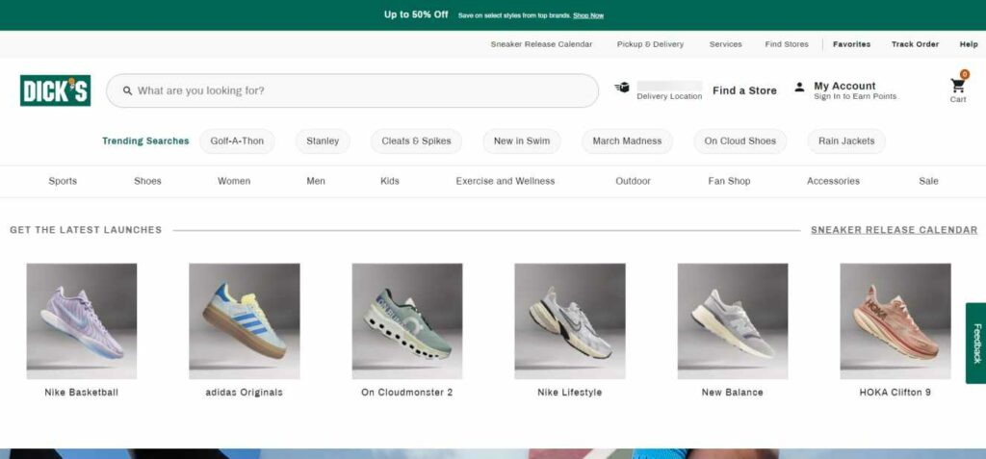Click the New Balance shoe thumbnail

(733, 320)
